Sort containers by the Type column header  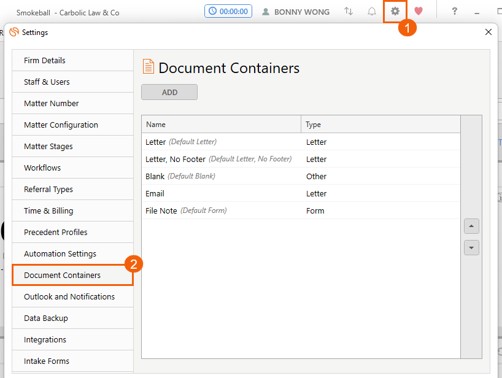pyautogui.click(x=380, y=125)
